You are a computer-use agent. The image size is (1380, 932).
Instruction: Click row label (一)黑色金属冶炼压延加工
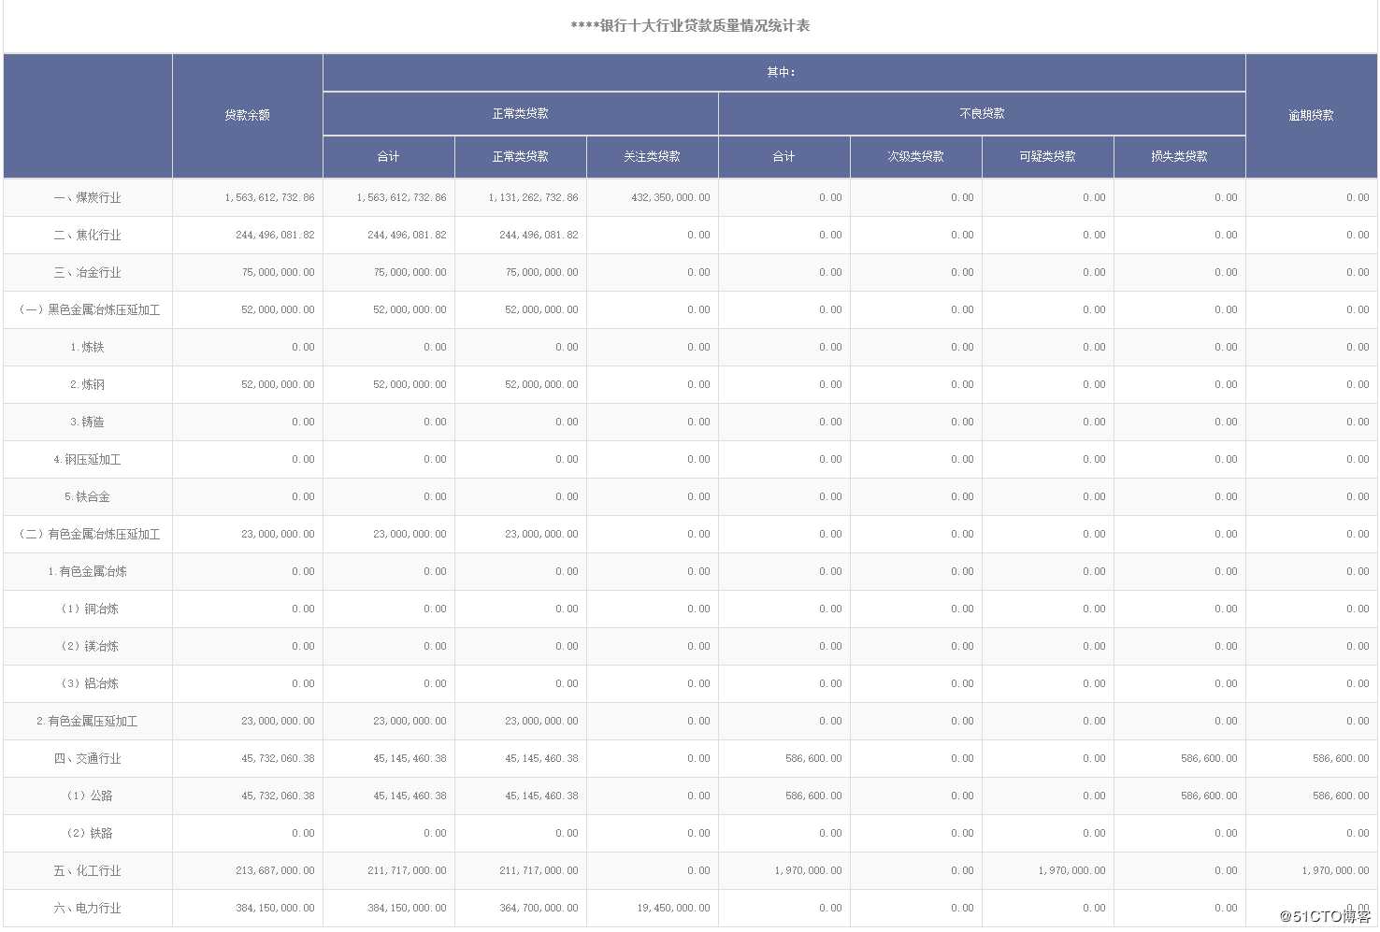click(x=89, y=309)
